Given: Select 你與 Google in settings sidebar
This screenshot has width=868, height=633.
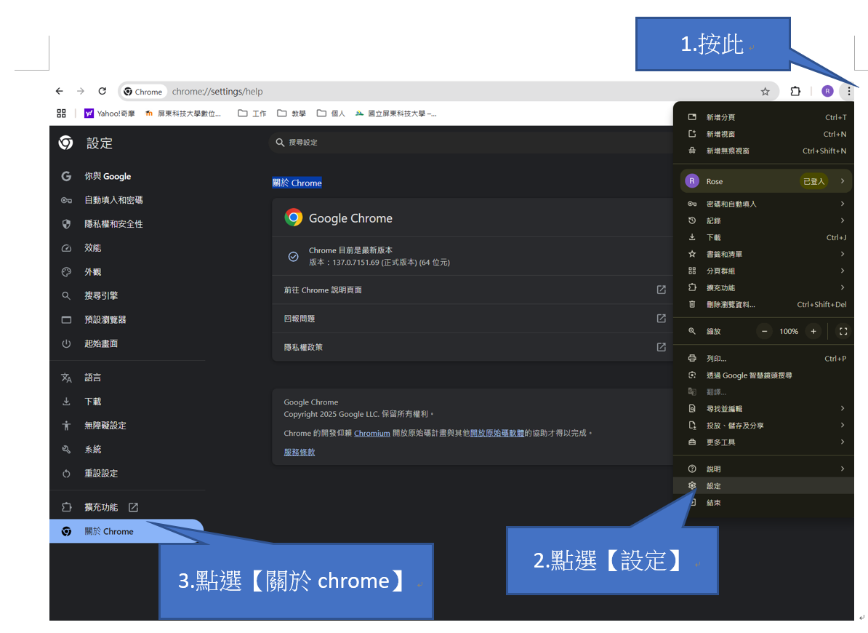Looking at the screenshot, I should coord(108,176).
